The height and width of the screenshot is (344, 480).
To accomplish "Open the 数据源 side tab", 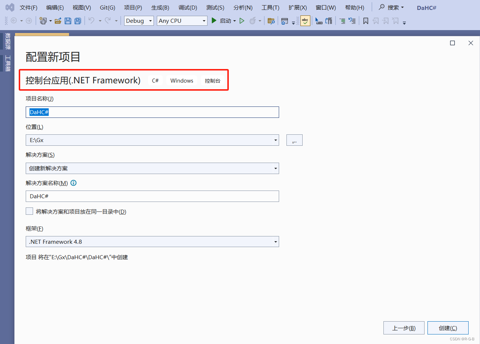I will point(8,41).
